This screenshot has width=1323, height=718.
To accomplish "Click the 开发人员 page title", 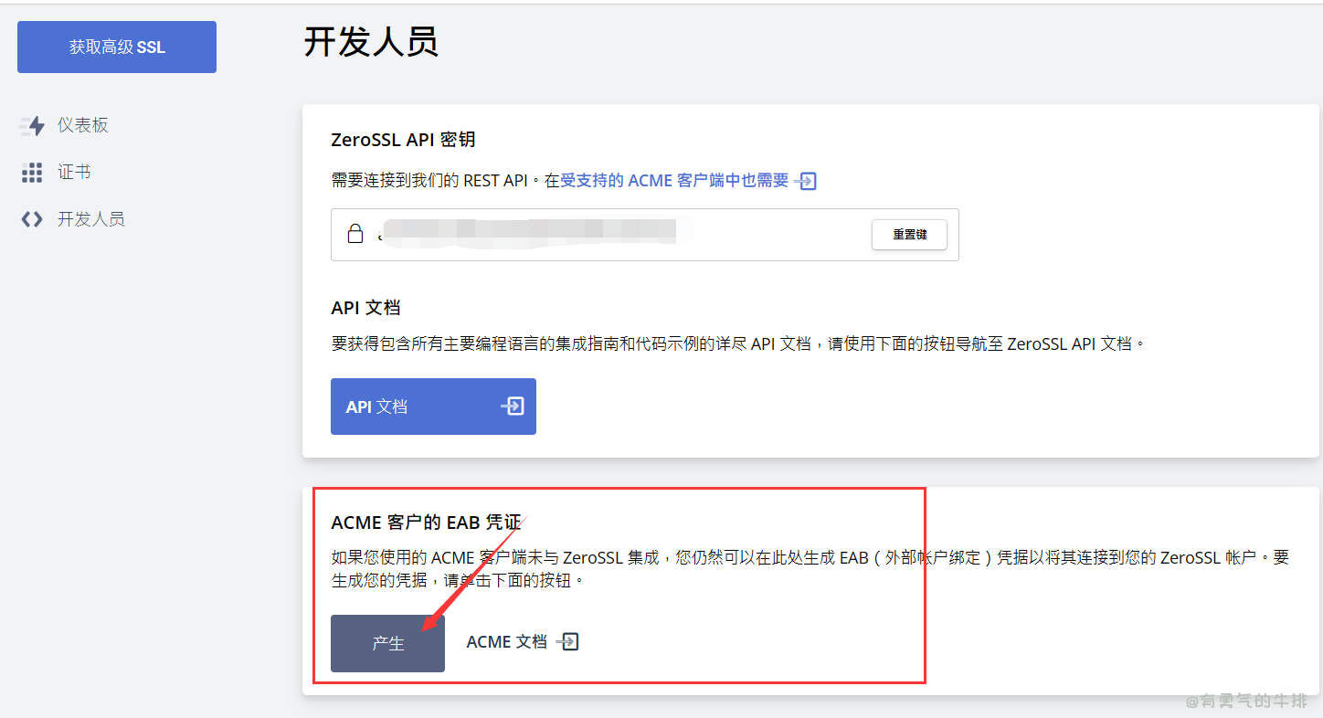I will 371,43.
